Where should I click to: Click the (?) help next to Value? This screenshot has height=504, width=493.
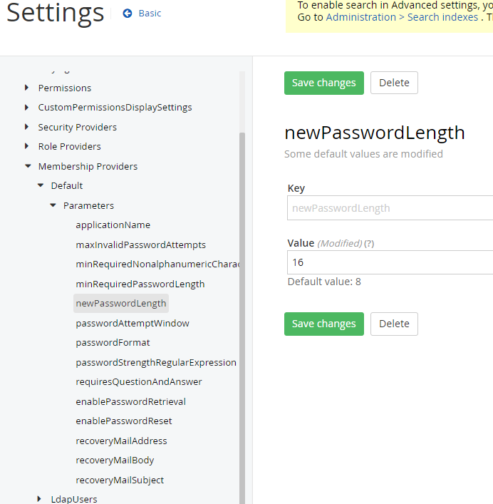pyautogui.click(x=369, y=244)
